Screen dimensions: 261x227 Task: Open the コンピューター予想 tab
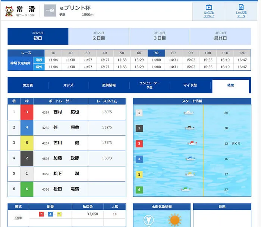click(150, 85)
